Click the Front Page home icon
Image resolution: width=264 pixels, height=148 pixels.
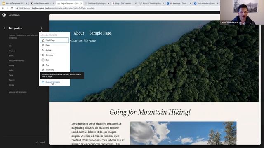[x=43, y=40]
